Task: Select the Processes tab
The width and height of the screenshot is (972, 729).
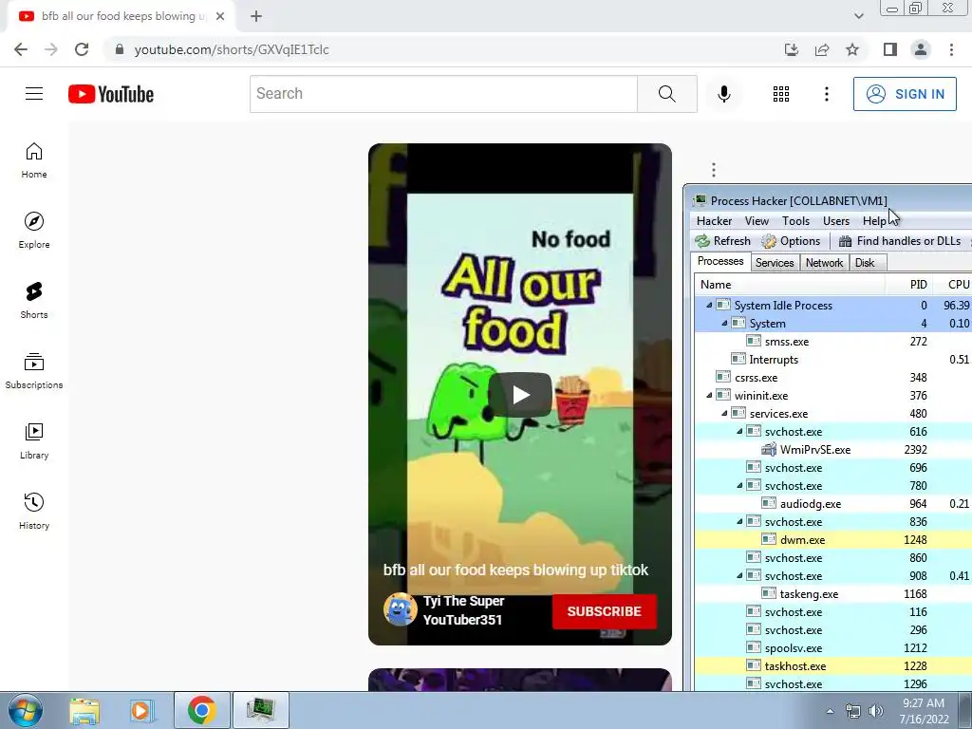Action: [720, 262]
